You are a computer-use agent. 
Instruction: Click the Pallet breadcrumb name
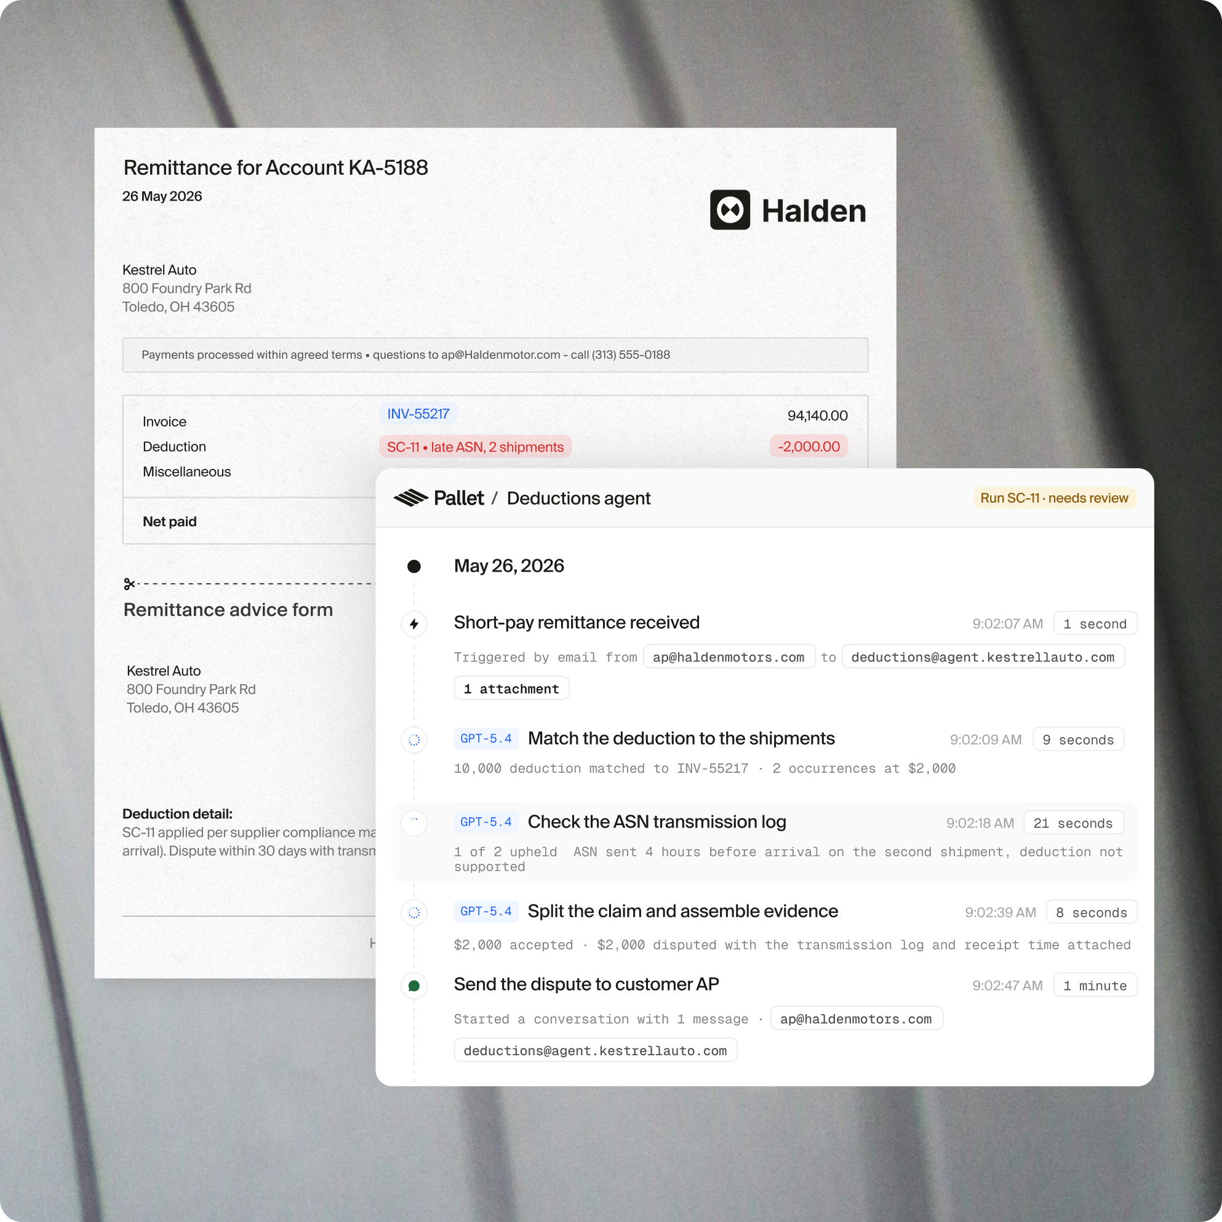(x=458, y=498)
